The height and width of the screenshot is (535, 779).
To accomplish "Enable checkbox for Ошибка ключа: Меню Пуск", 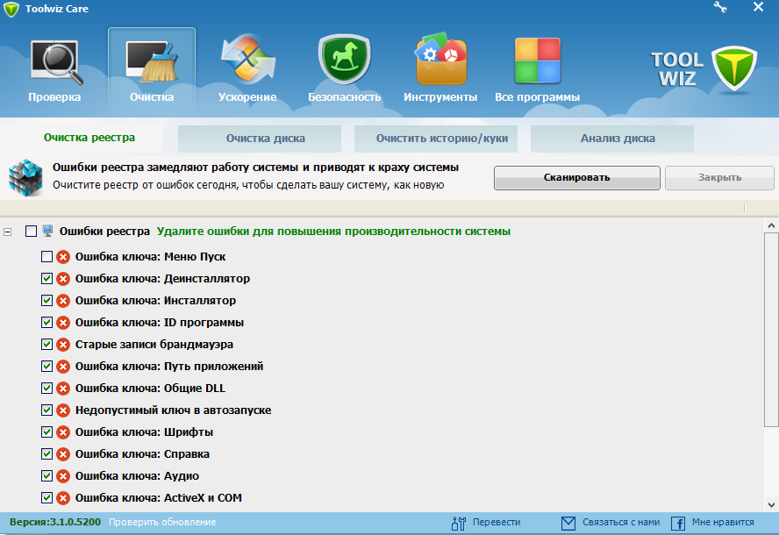I will pos(46,256).
